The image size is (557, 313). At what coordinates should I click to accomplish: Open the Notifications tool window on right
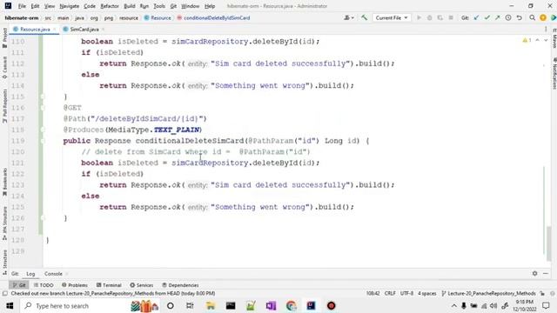(x=554, y=74)
